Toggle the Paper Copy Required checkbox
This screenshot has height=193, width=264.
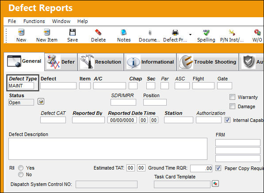pyautogui.click(x=218, y=168)
